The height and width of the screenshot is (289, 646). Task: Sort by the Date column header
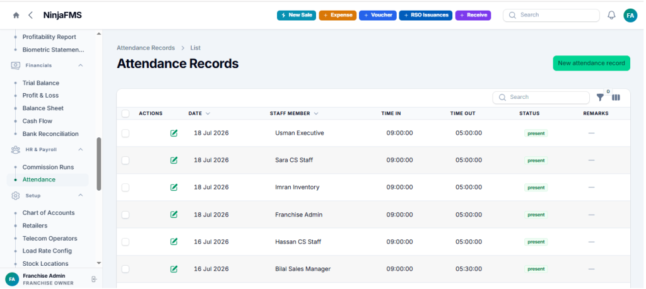[199, 113]
